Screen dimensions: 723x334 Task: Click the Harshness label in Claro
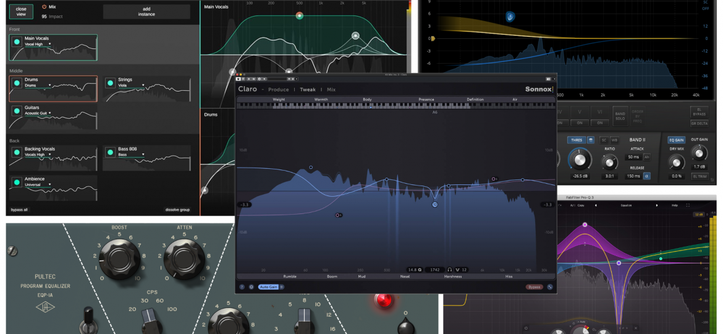(x=453, y=276)
